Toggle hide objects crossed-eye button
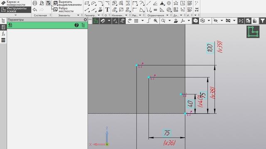Screen dimensions: 266x149 (215, 21)
